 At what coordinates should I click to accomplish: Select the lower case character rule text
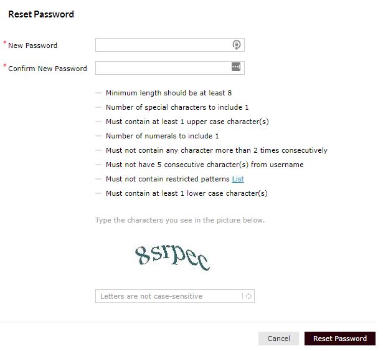(187, 193)
